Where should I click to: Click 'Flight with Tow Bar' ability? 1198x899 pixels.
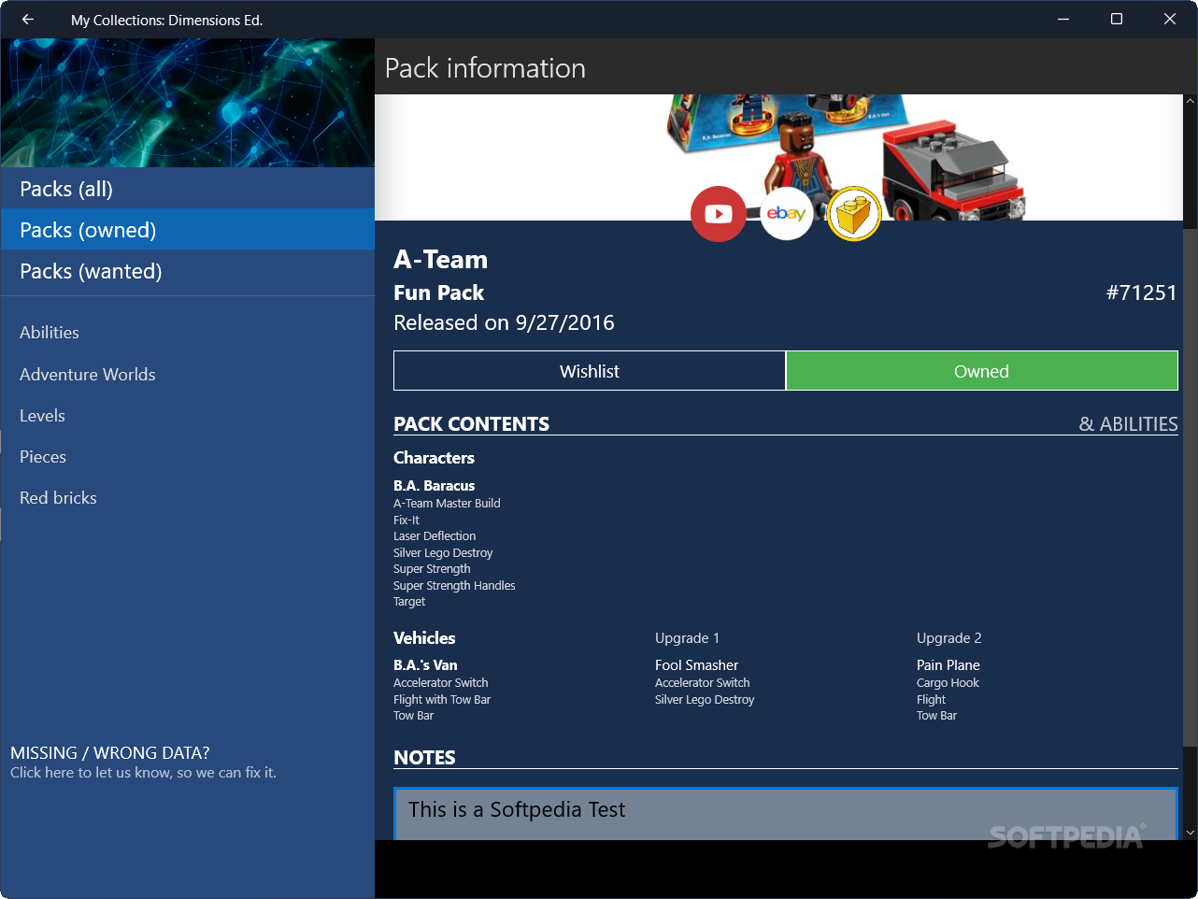pos(442,700)
